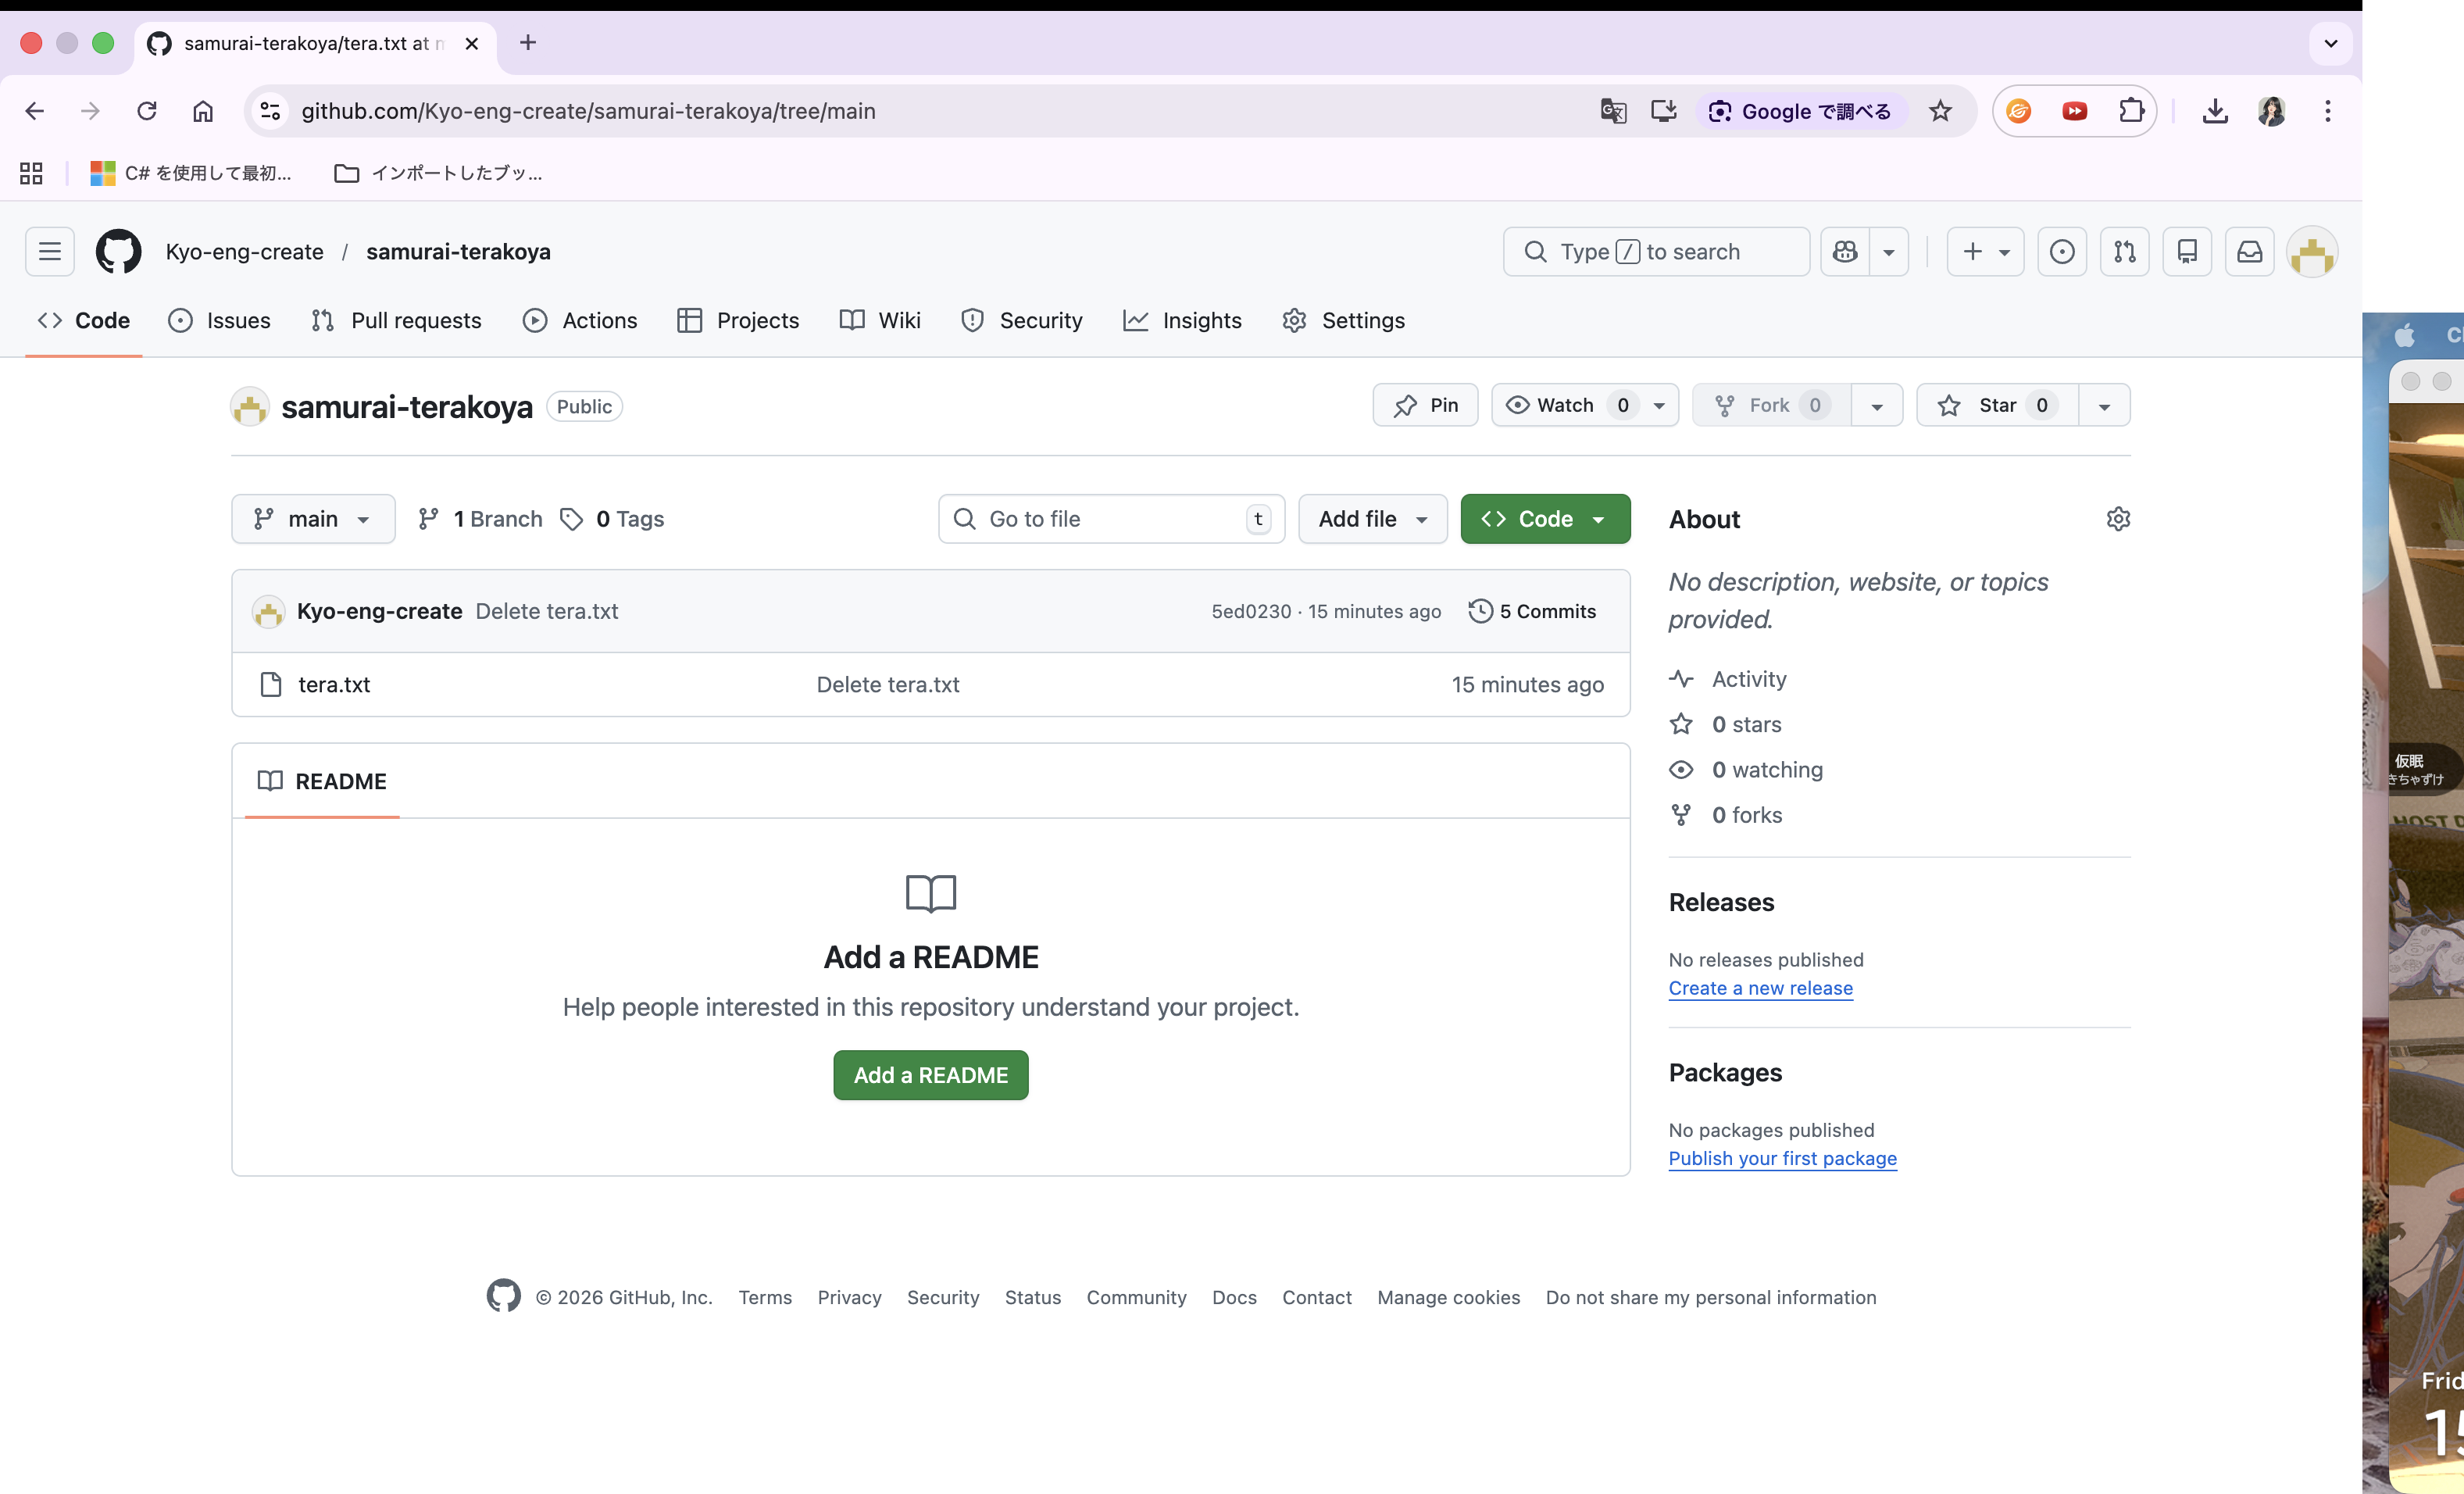Fork the repository
Image resolution: width=2464 pixels, height=1494 pixels.
click(x=1771, y=405)
